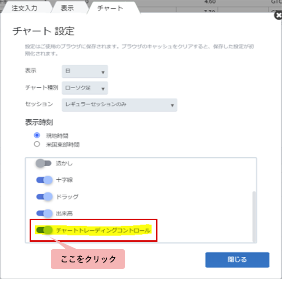Click the チャートトレーディングコントロール label text

coord(103,230)
